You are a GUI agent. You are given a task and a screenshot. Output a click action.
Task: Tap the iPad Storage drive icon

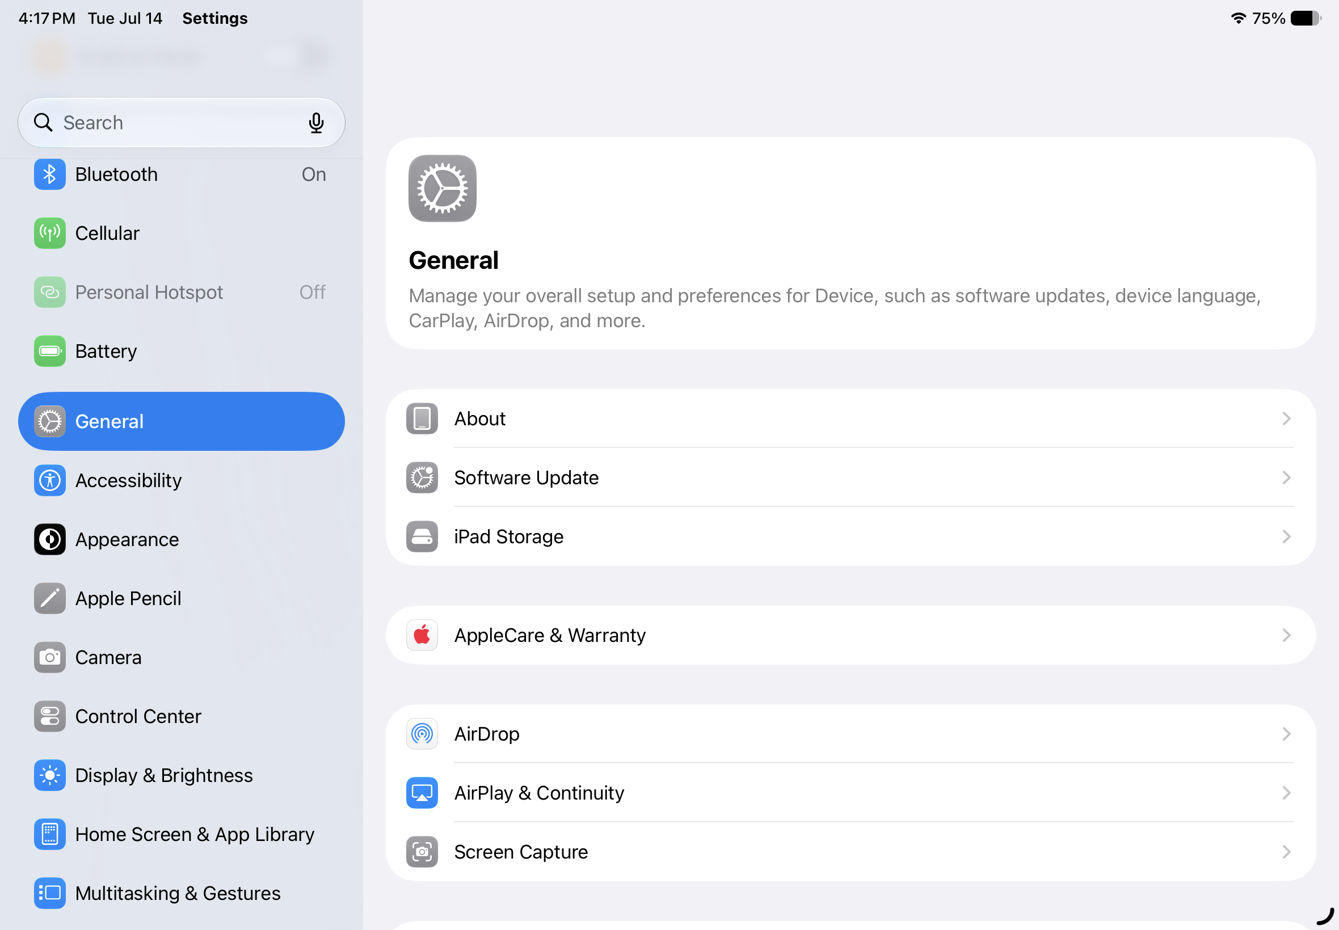[422, 536]
